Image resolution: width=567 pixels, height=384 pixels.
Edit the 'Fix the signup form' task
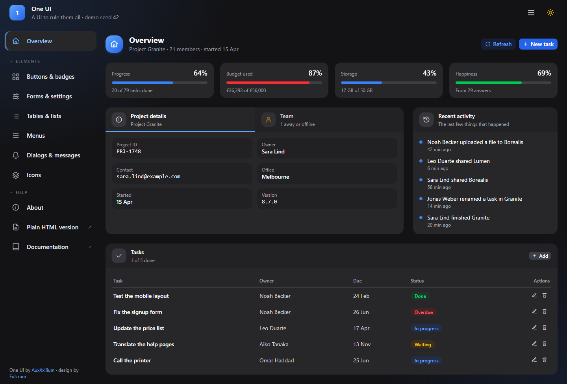point(534,311)
